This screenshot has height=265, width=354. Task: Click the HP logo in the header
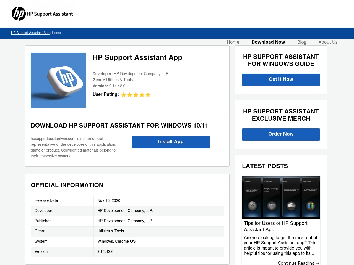(x=42, y=14)
